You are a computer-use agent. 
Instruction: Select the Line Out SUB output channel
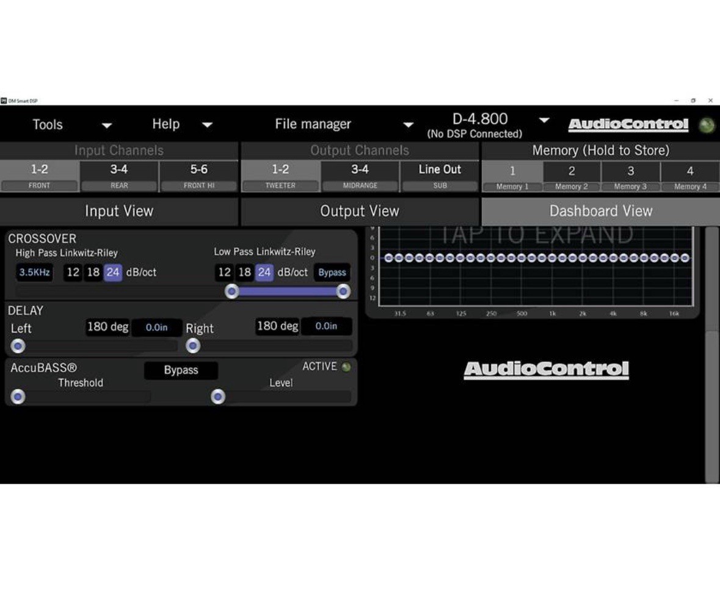(440, 176)
